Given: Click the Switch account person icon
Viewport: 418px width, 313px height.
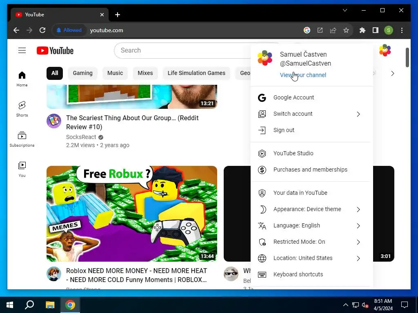Looking at the screenshot, I should click(x=262, y=114).
